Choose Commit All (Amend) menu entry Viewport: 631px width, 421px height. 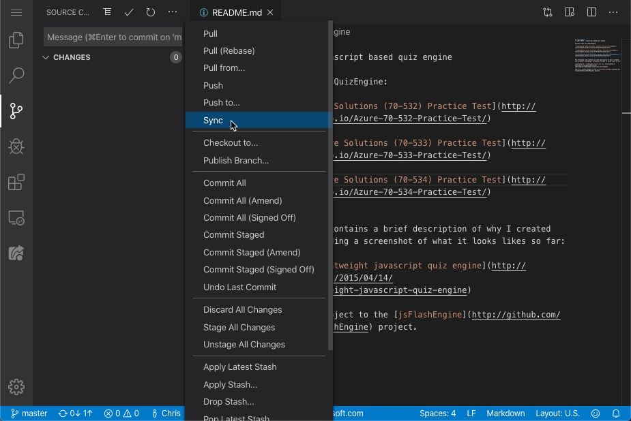point(259,200)
